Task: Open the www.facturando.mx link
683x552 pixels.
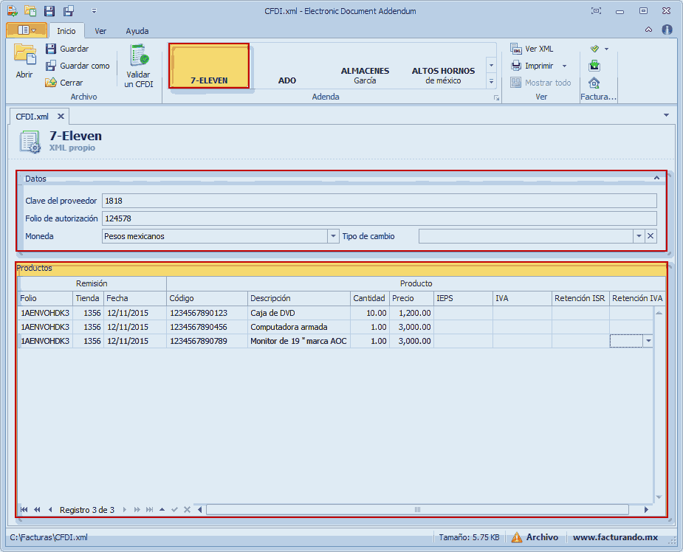Action: pos(614,537)
